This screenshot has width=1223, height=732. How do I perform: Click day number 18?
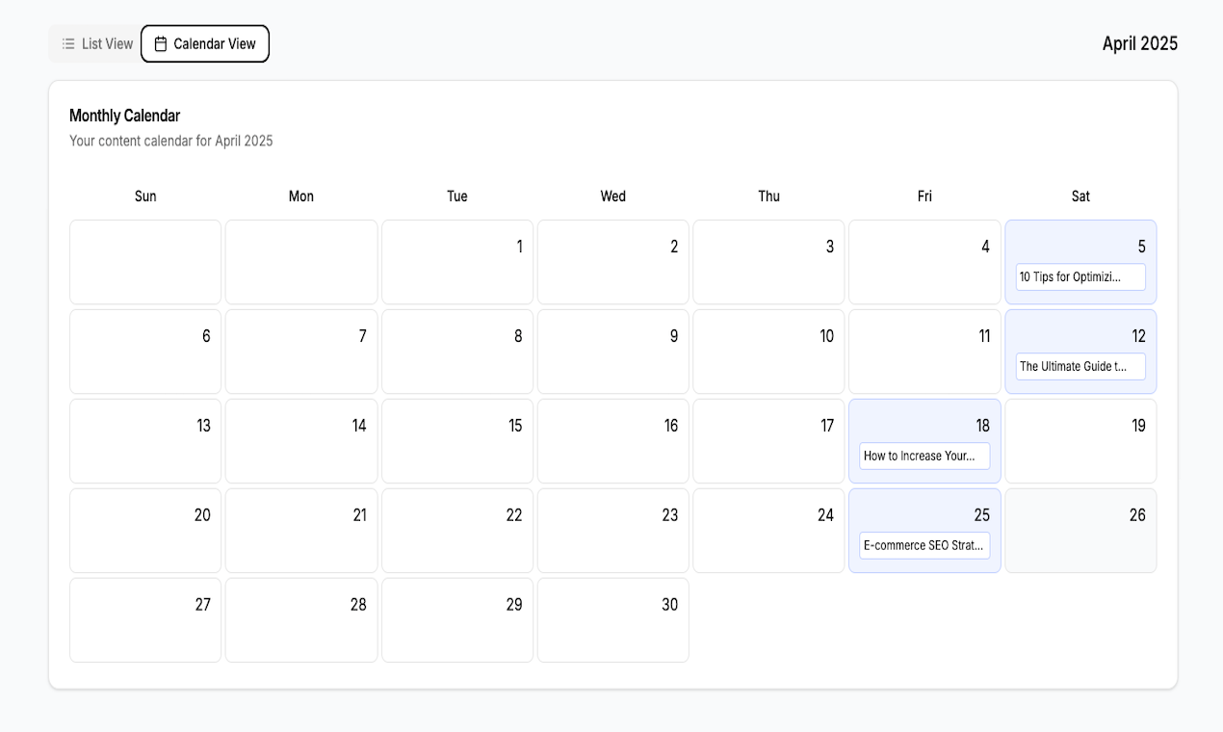click(x=982, y=426)
